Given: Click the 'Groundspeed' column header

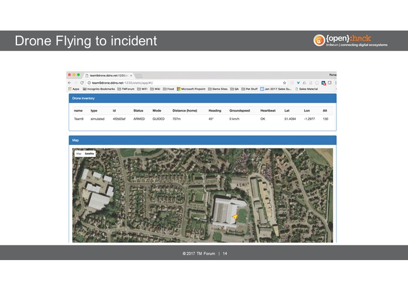Looking at the screenshot, I should click(240, 110).
